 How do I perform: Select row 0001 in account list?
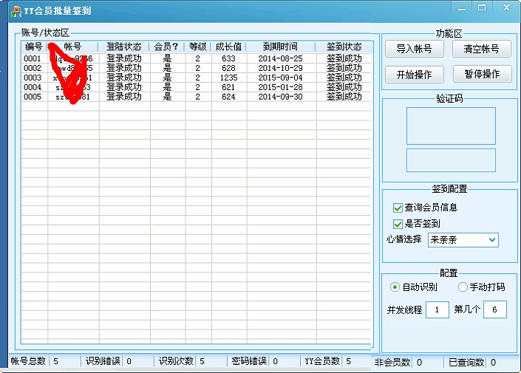(196, 59)
